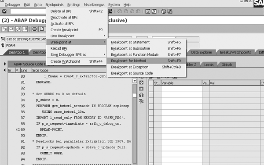Viewport: 264px width, 165px height.
Task: Click the First Page toolbar icon
Action: coord(120,11)
